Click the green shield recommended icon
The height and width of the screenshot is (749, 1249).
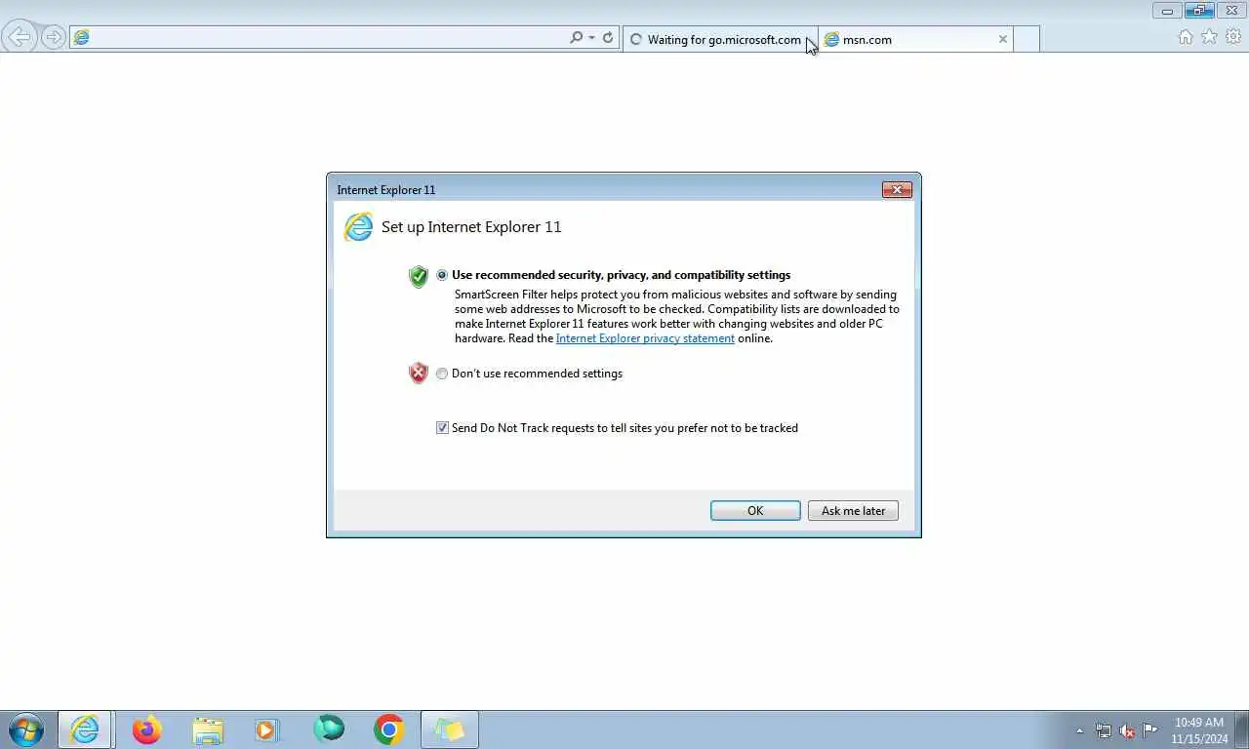[x=419, y=276]
